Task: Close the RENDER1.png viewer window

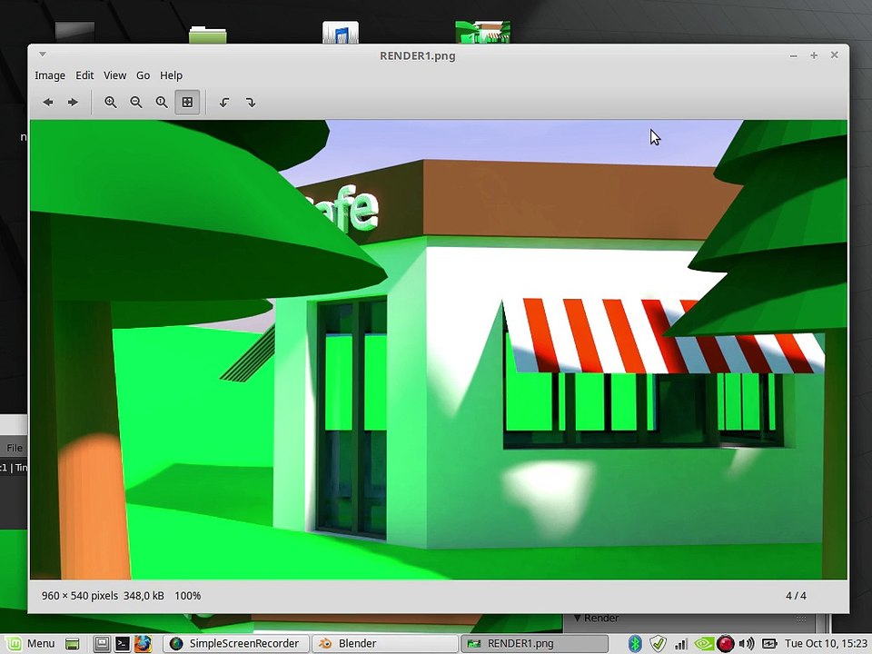Action: pos(834,55)
